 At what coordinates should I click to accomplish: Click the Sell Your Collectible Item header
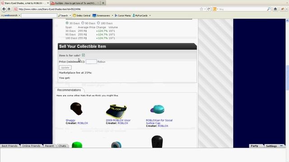[x=127, y=46]
